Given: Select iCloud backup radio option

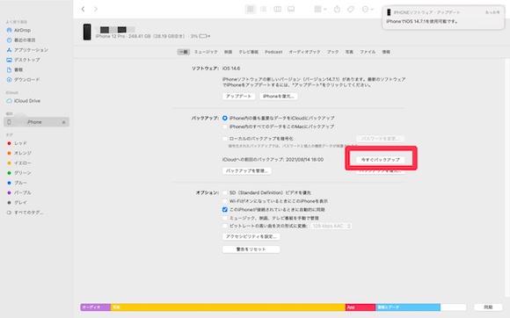Looking at the screenshot, I should coord(225,119).
